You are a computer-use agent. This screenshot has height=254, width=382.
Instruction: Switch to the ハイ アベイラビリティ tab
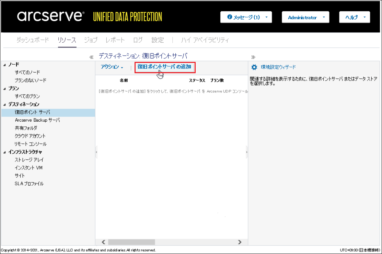pos(205,40)
